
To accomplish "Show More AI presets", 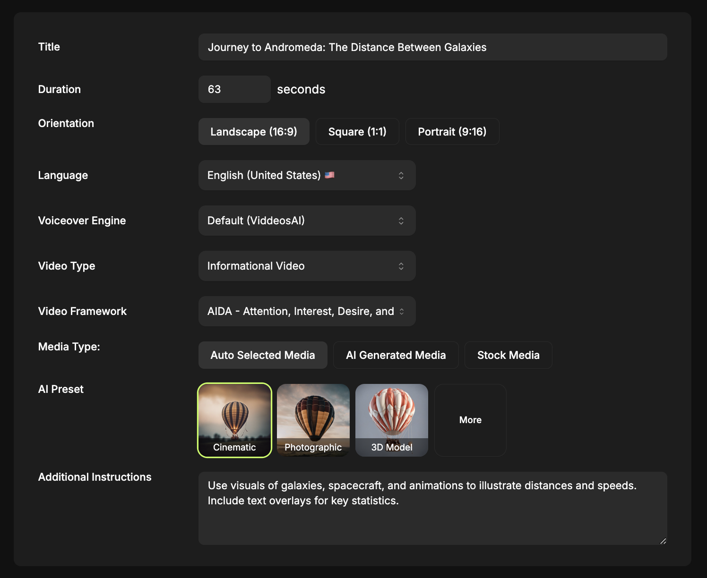I will pos(470,420).
